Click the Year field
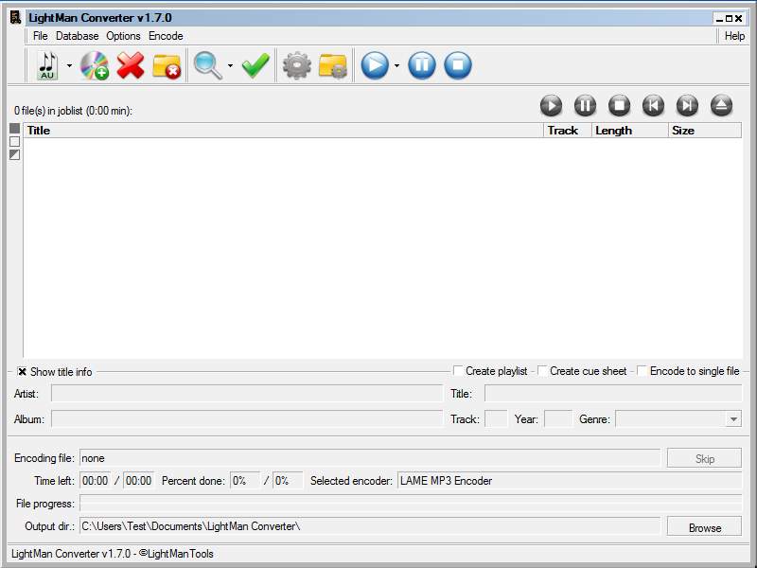 (558, 418)
